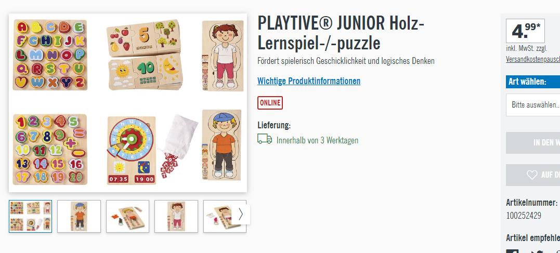
Task: Open the Wichtige Produktinformationen link
Action: point(309,81)
